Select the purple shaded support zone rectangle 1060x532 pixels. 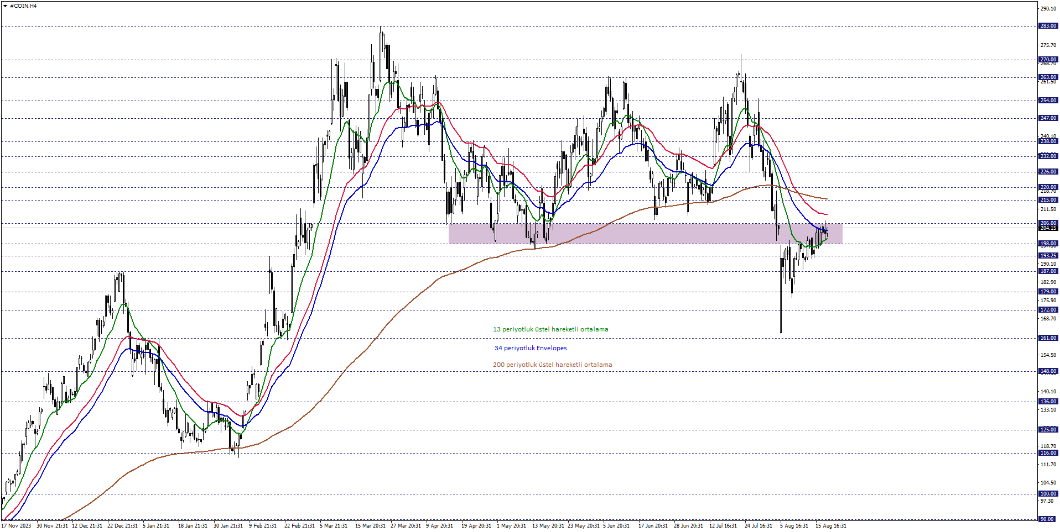(x=645, y=234)
